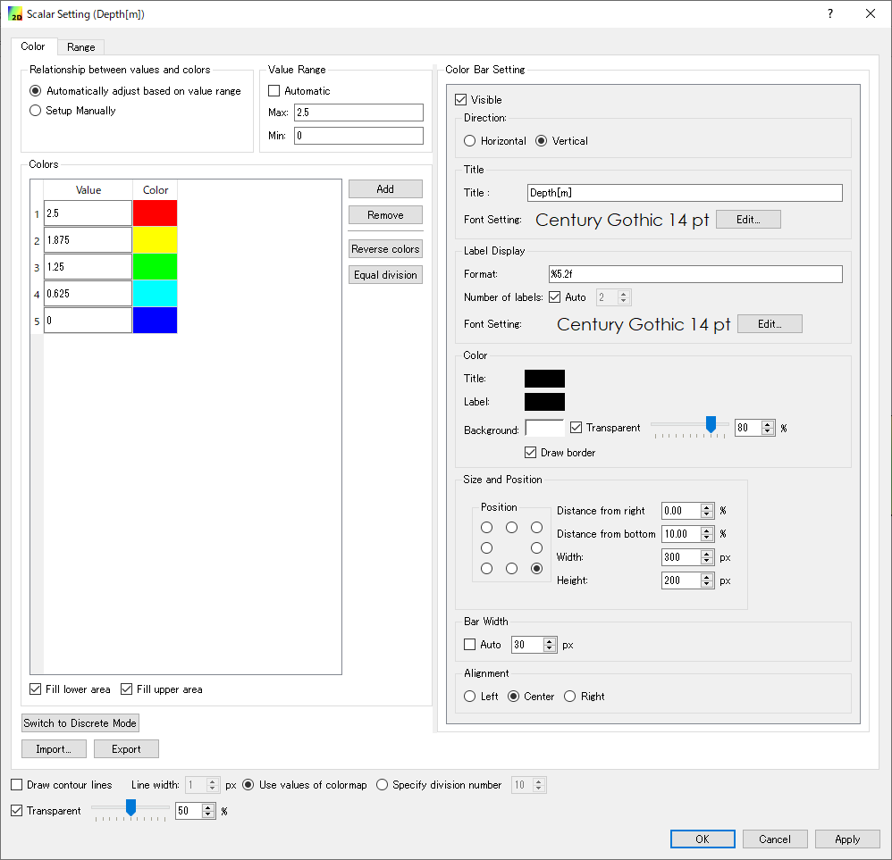
Task: Click the value cell containing 1.875
Action: click(88, 240)
